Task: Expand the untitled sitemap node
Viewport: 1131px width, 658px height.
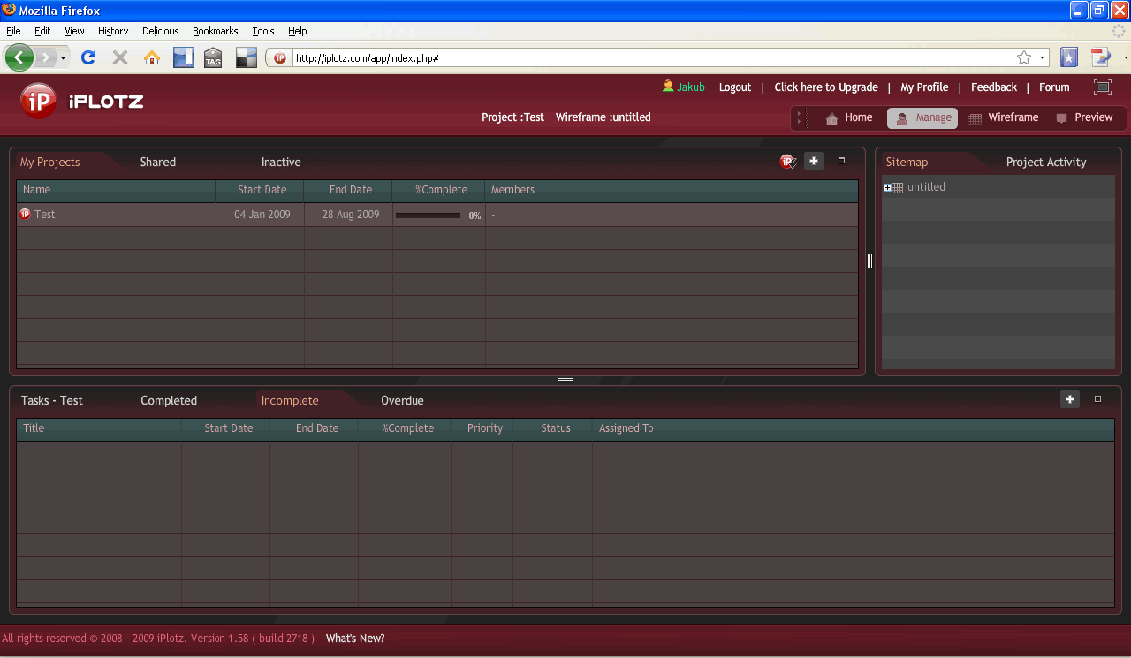Action: 887,187
